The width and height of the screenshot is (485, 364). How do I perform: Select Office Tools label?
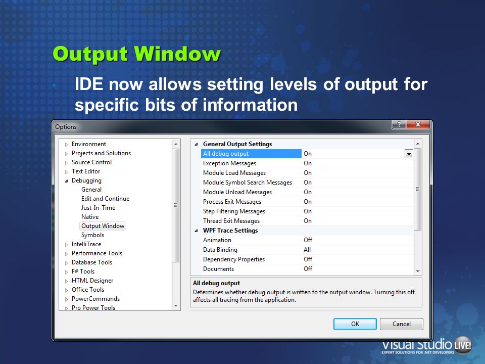[x=88, y=289]
